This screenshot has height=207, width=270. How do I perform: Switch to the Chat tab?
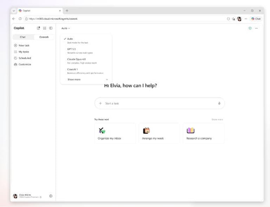pos(23,37)
